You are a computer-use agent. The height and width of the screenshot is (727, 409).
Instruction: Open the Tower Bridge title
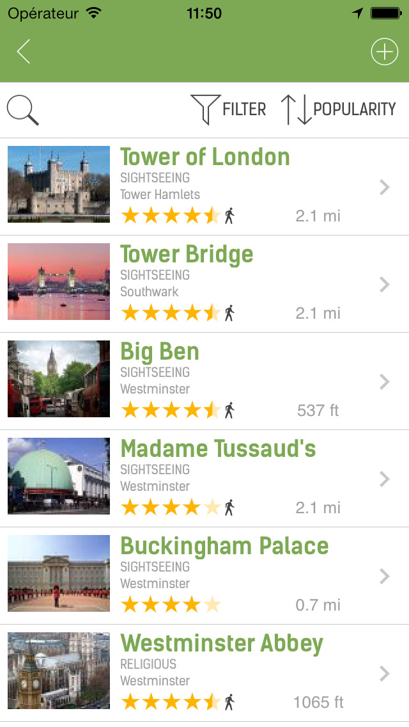tap(187, 254)
